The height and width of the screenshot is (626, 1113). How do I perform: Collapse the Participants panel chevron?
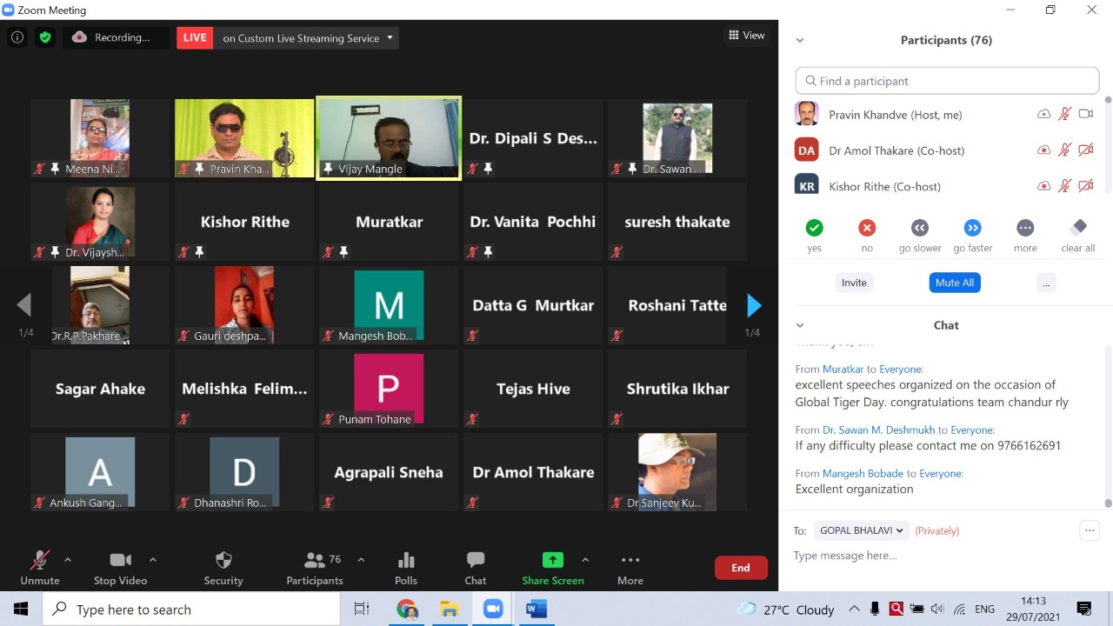click(x=800, y=40)
